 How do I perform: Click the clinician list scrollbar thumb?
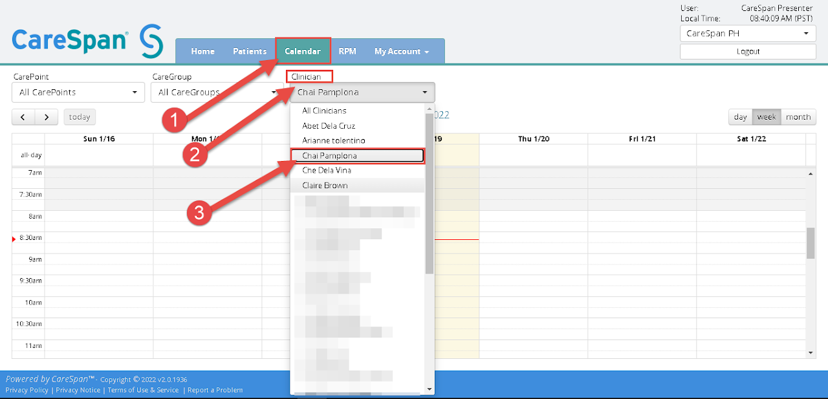pyautogui.click(x=430, y=193)
